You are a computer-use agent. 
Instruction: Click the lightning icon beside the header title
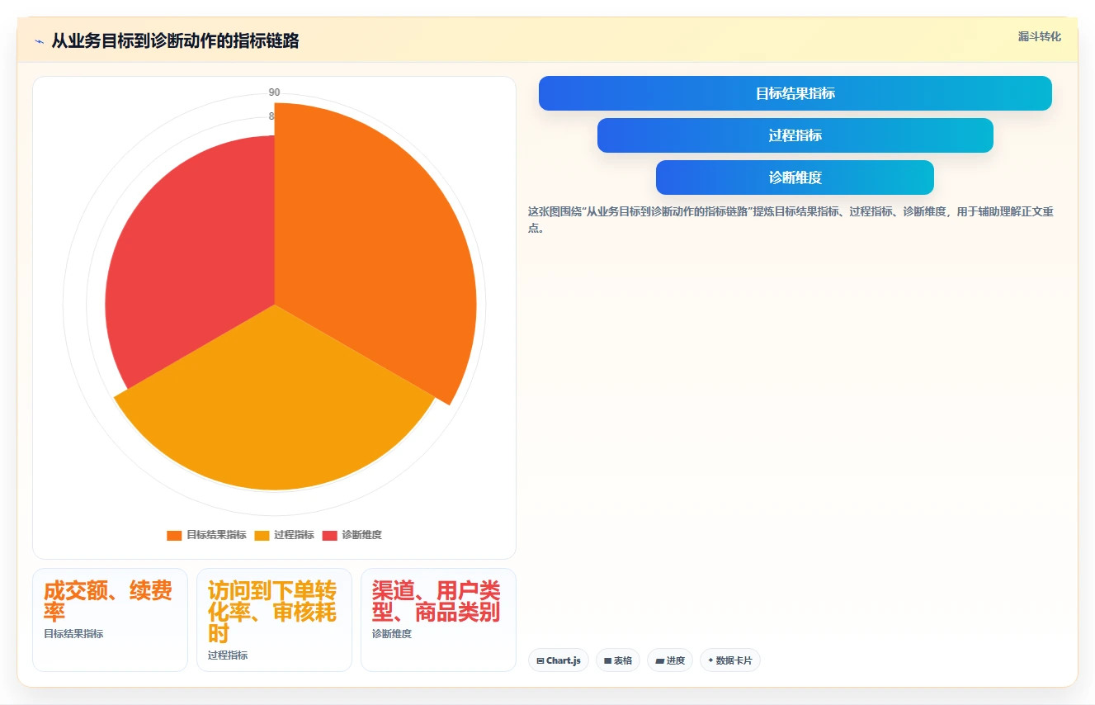tap(39, 41)
